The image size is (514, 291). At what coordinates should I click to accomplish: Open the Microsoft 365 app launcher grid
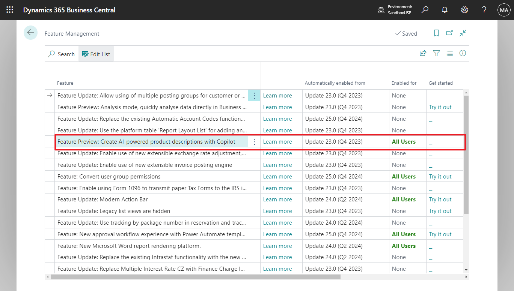[9, 10]
